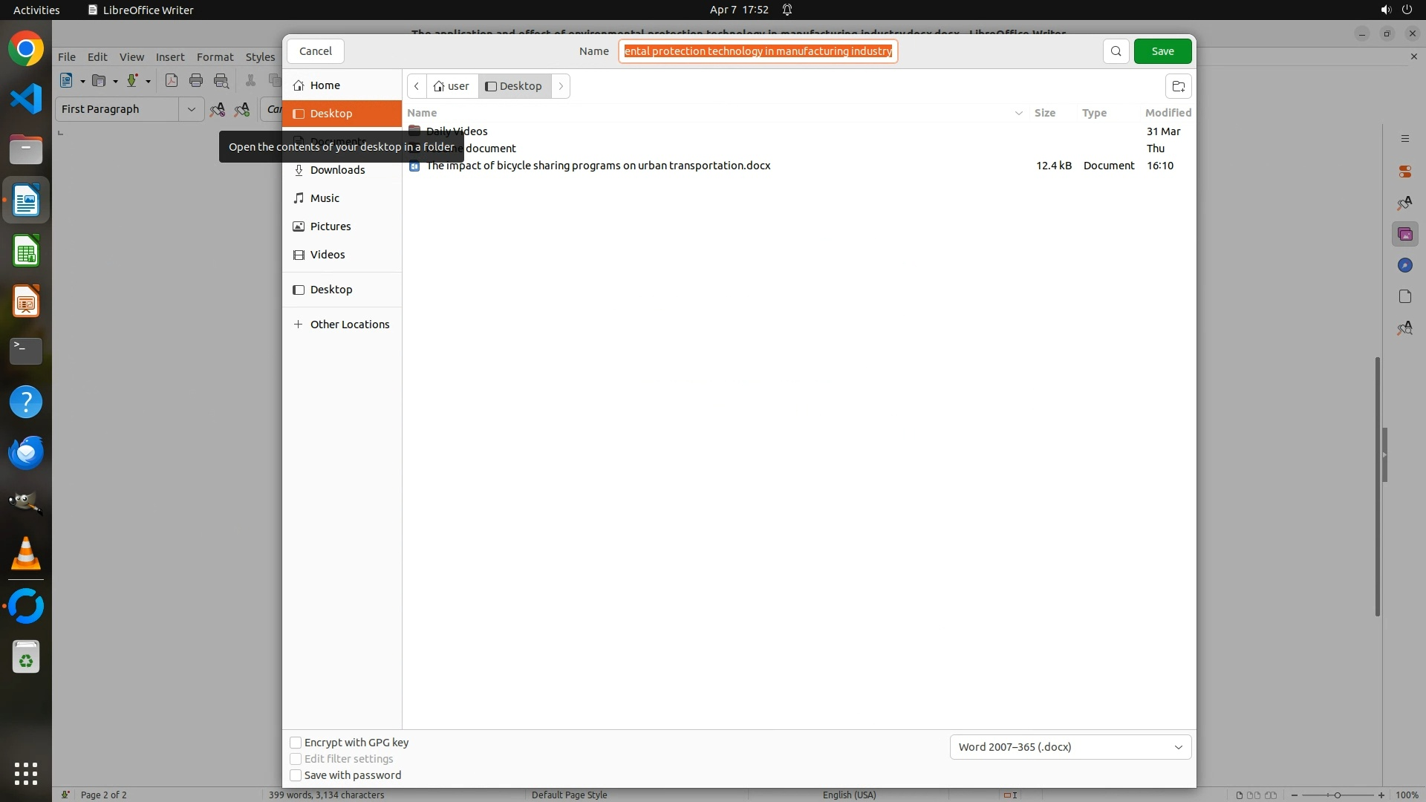The height and width of the screenshot is (802, 1426).
Task: Click the Name column sort arrow
Action: 1018,113
